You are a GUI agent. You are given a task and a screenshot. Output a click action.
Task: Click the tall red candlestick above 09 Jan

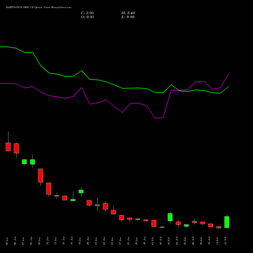click(40, 176)
